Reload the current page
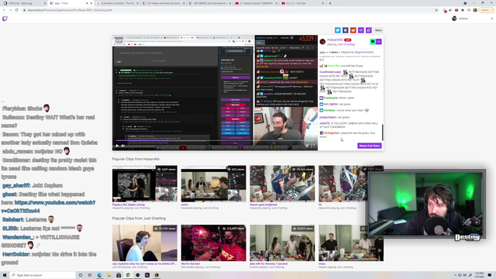 (16, 10)
